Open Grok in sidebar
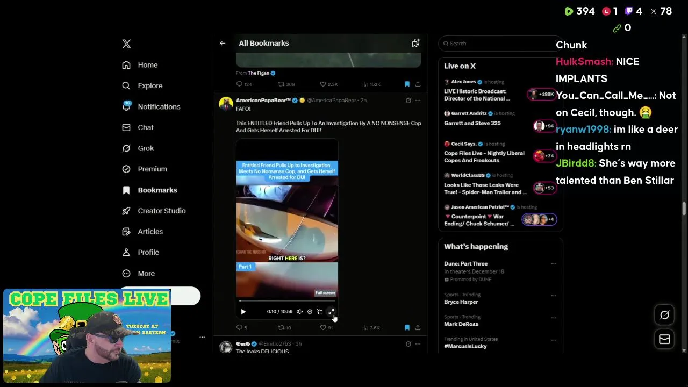The height and width of the screenshot is (387, 688). tap(138, 148)
